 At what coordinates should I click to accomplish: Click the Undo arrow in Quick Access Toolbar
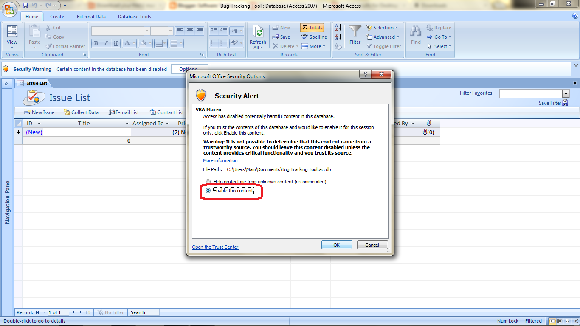tap(35, 6)
